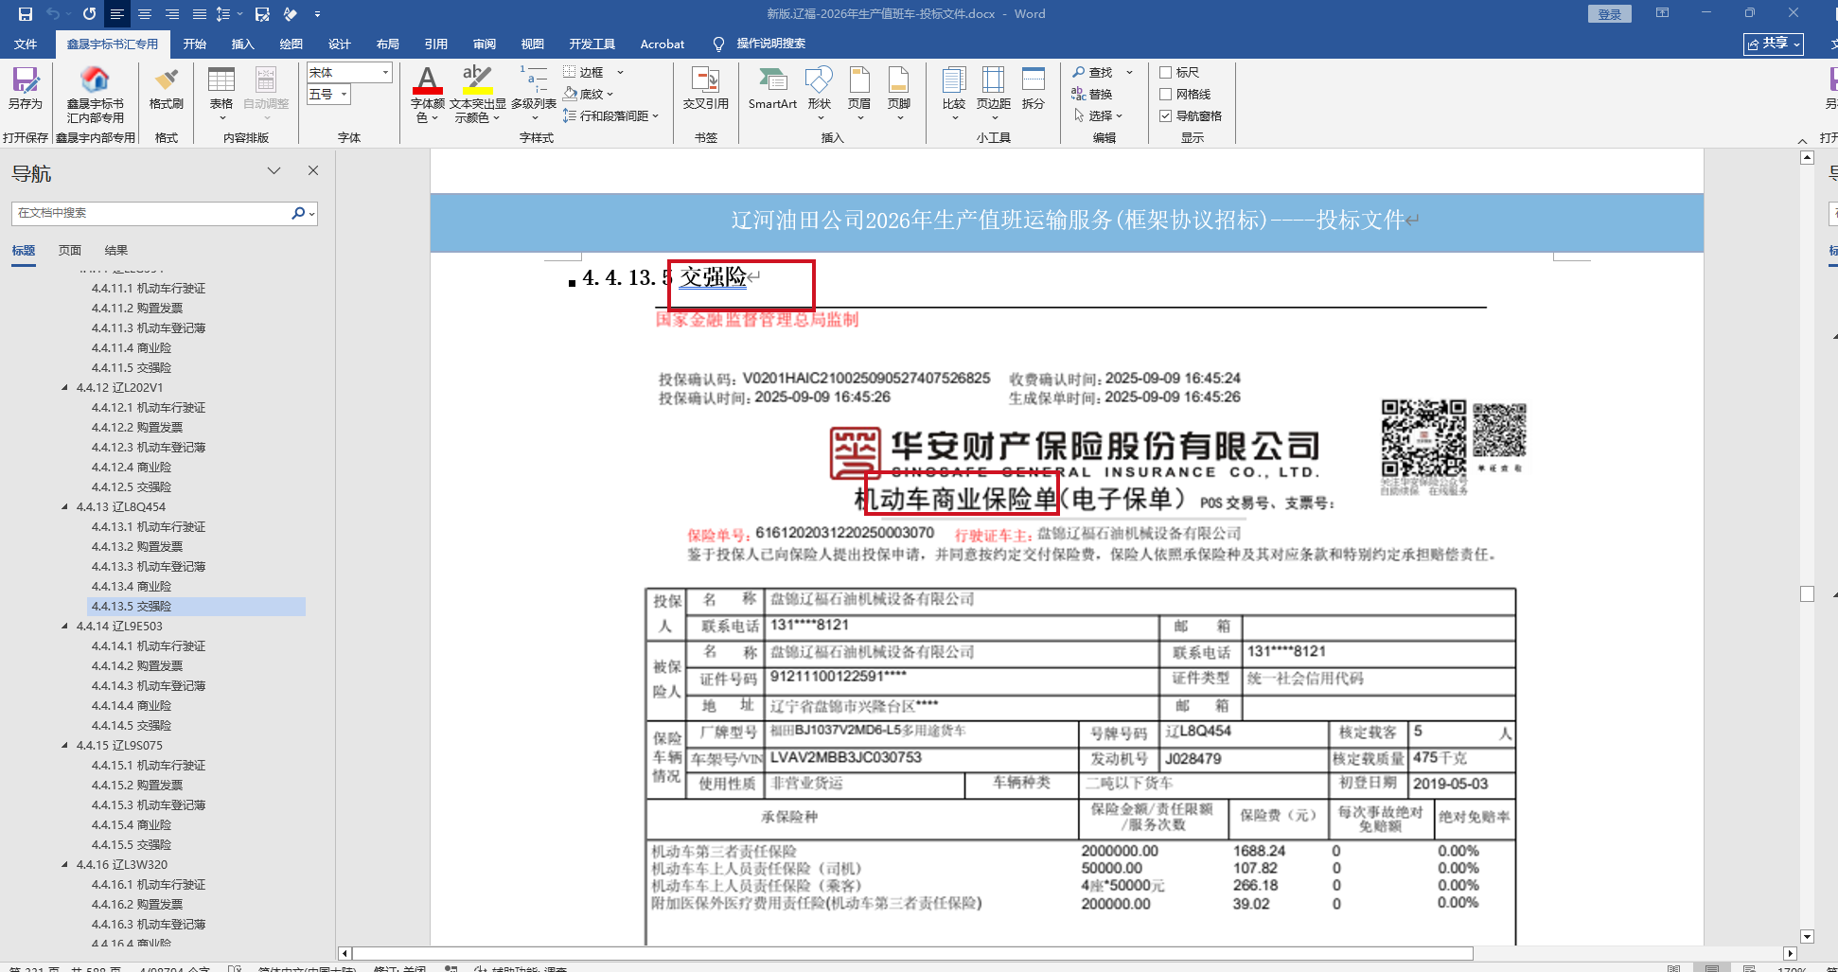
Task: Enable the 标尺 ruler checkbox
Action: [1166, 72]
